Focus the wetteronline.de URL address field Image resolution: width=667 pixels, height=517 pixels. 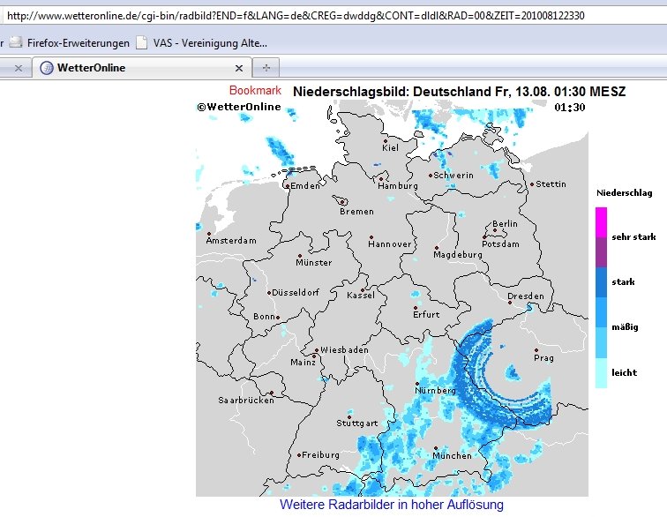pyautogui.click(x=333, y=16)
